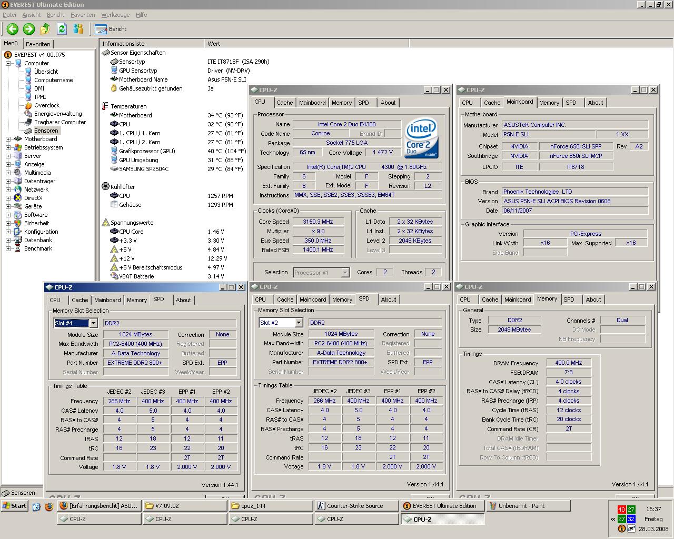Click the Gehäusezutritt gefunden lock icon

click(114, 88)
